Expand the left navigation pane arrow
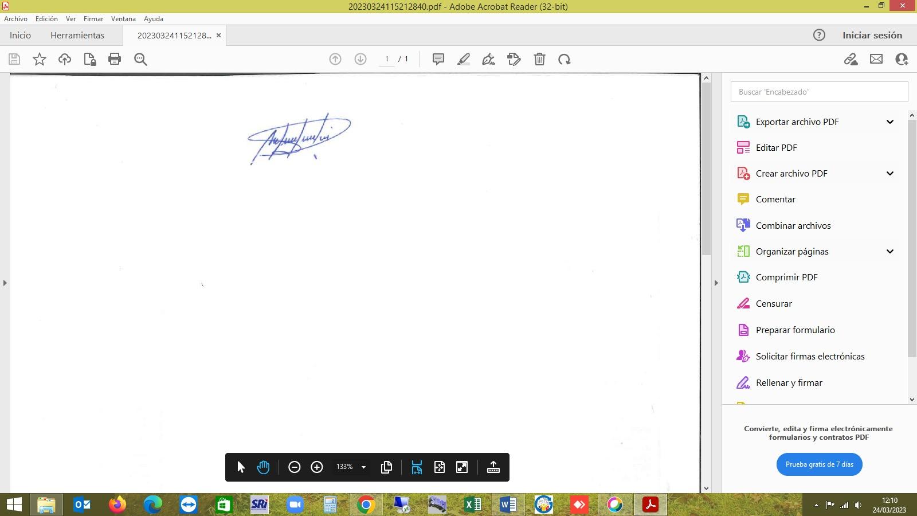The width and height of the screenshot is (917, 516). [x=5, y=283]
